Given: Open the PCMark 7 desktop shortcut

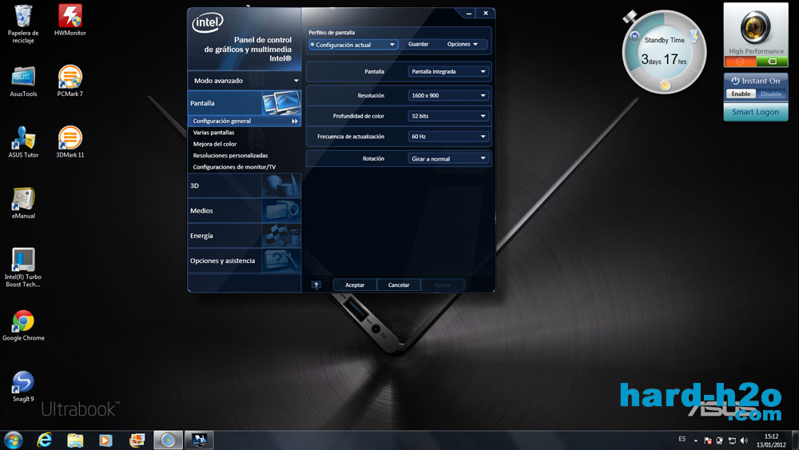Looking at the screenshot, I should [x=70, y=78].
